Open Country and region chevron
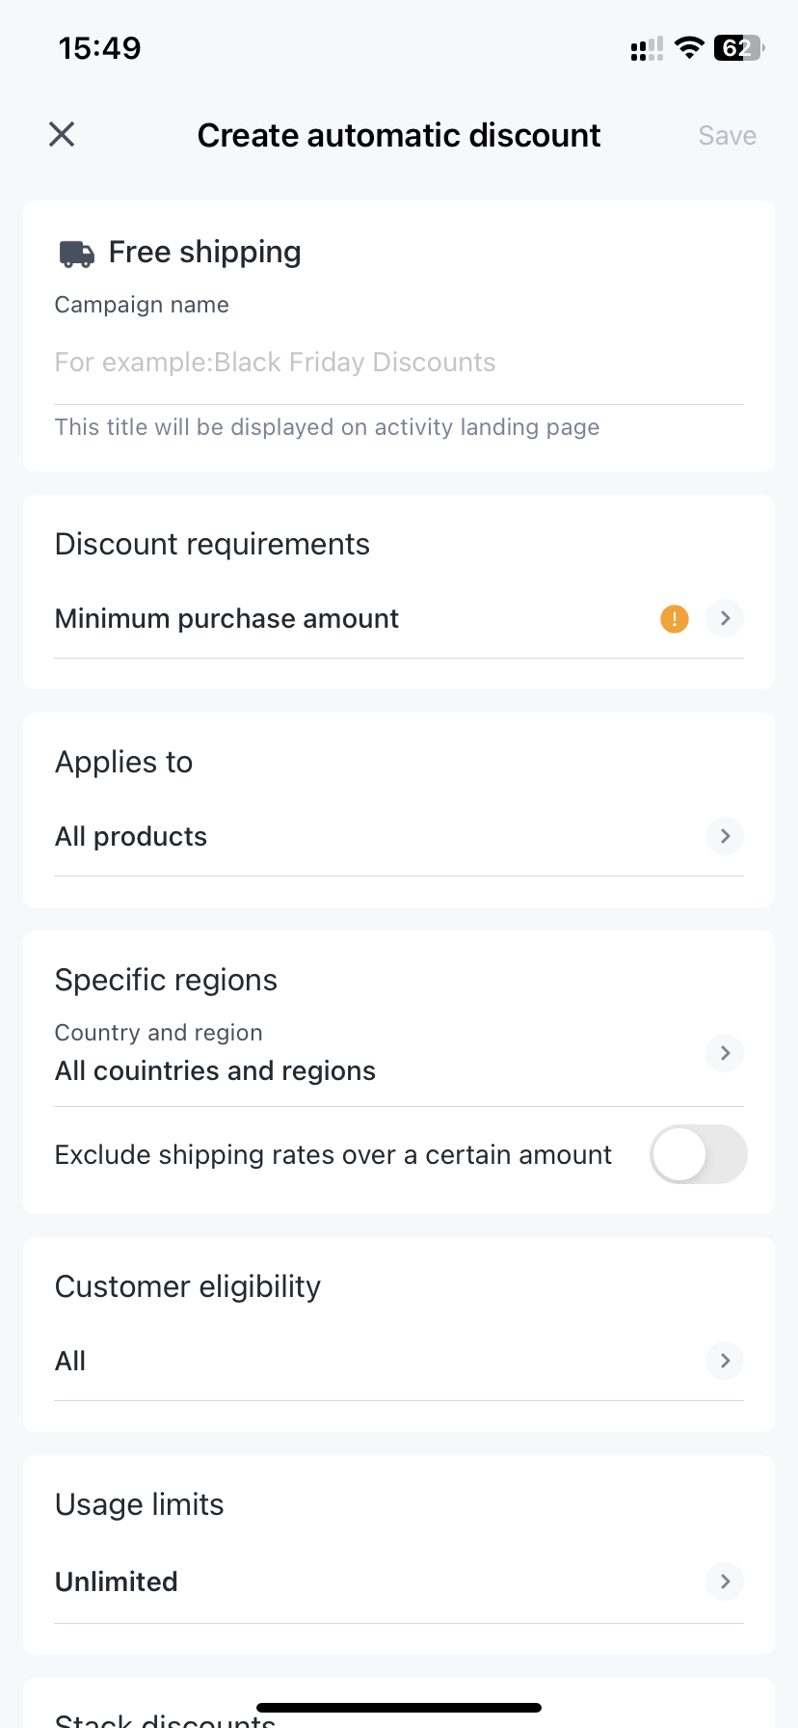The height and width of the screenshot is (1728, 798). coord(725,1053)
